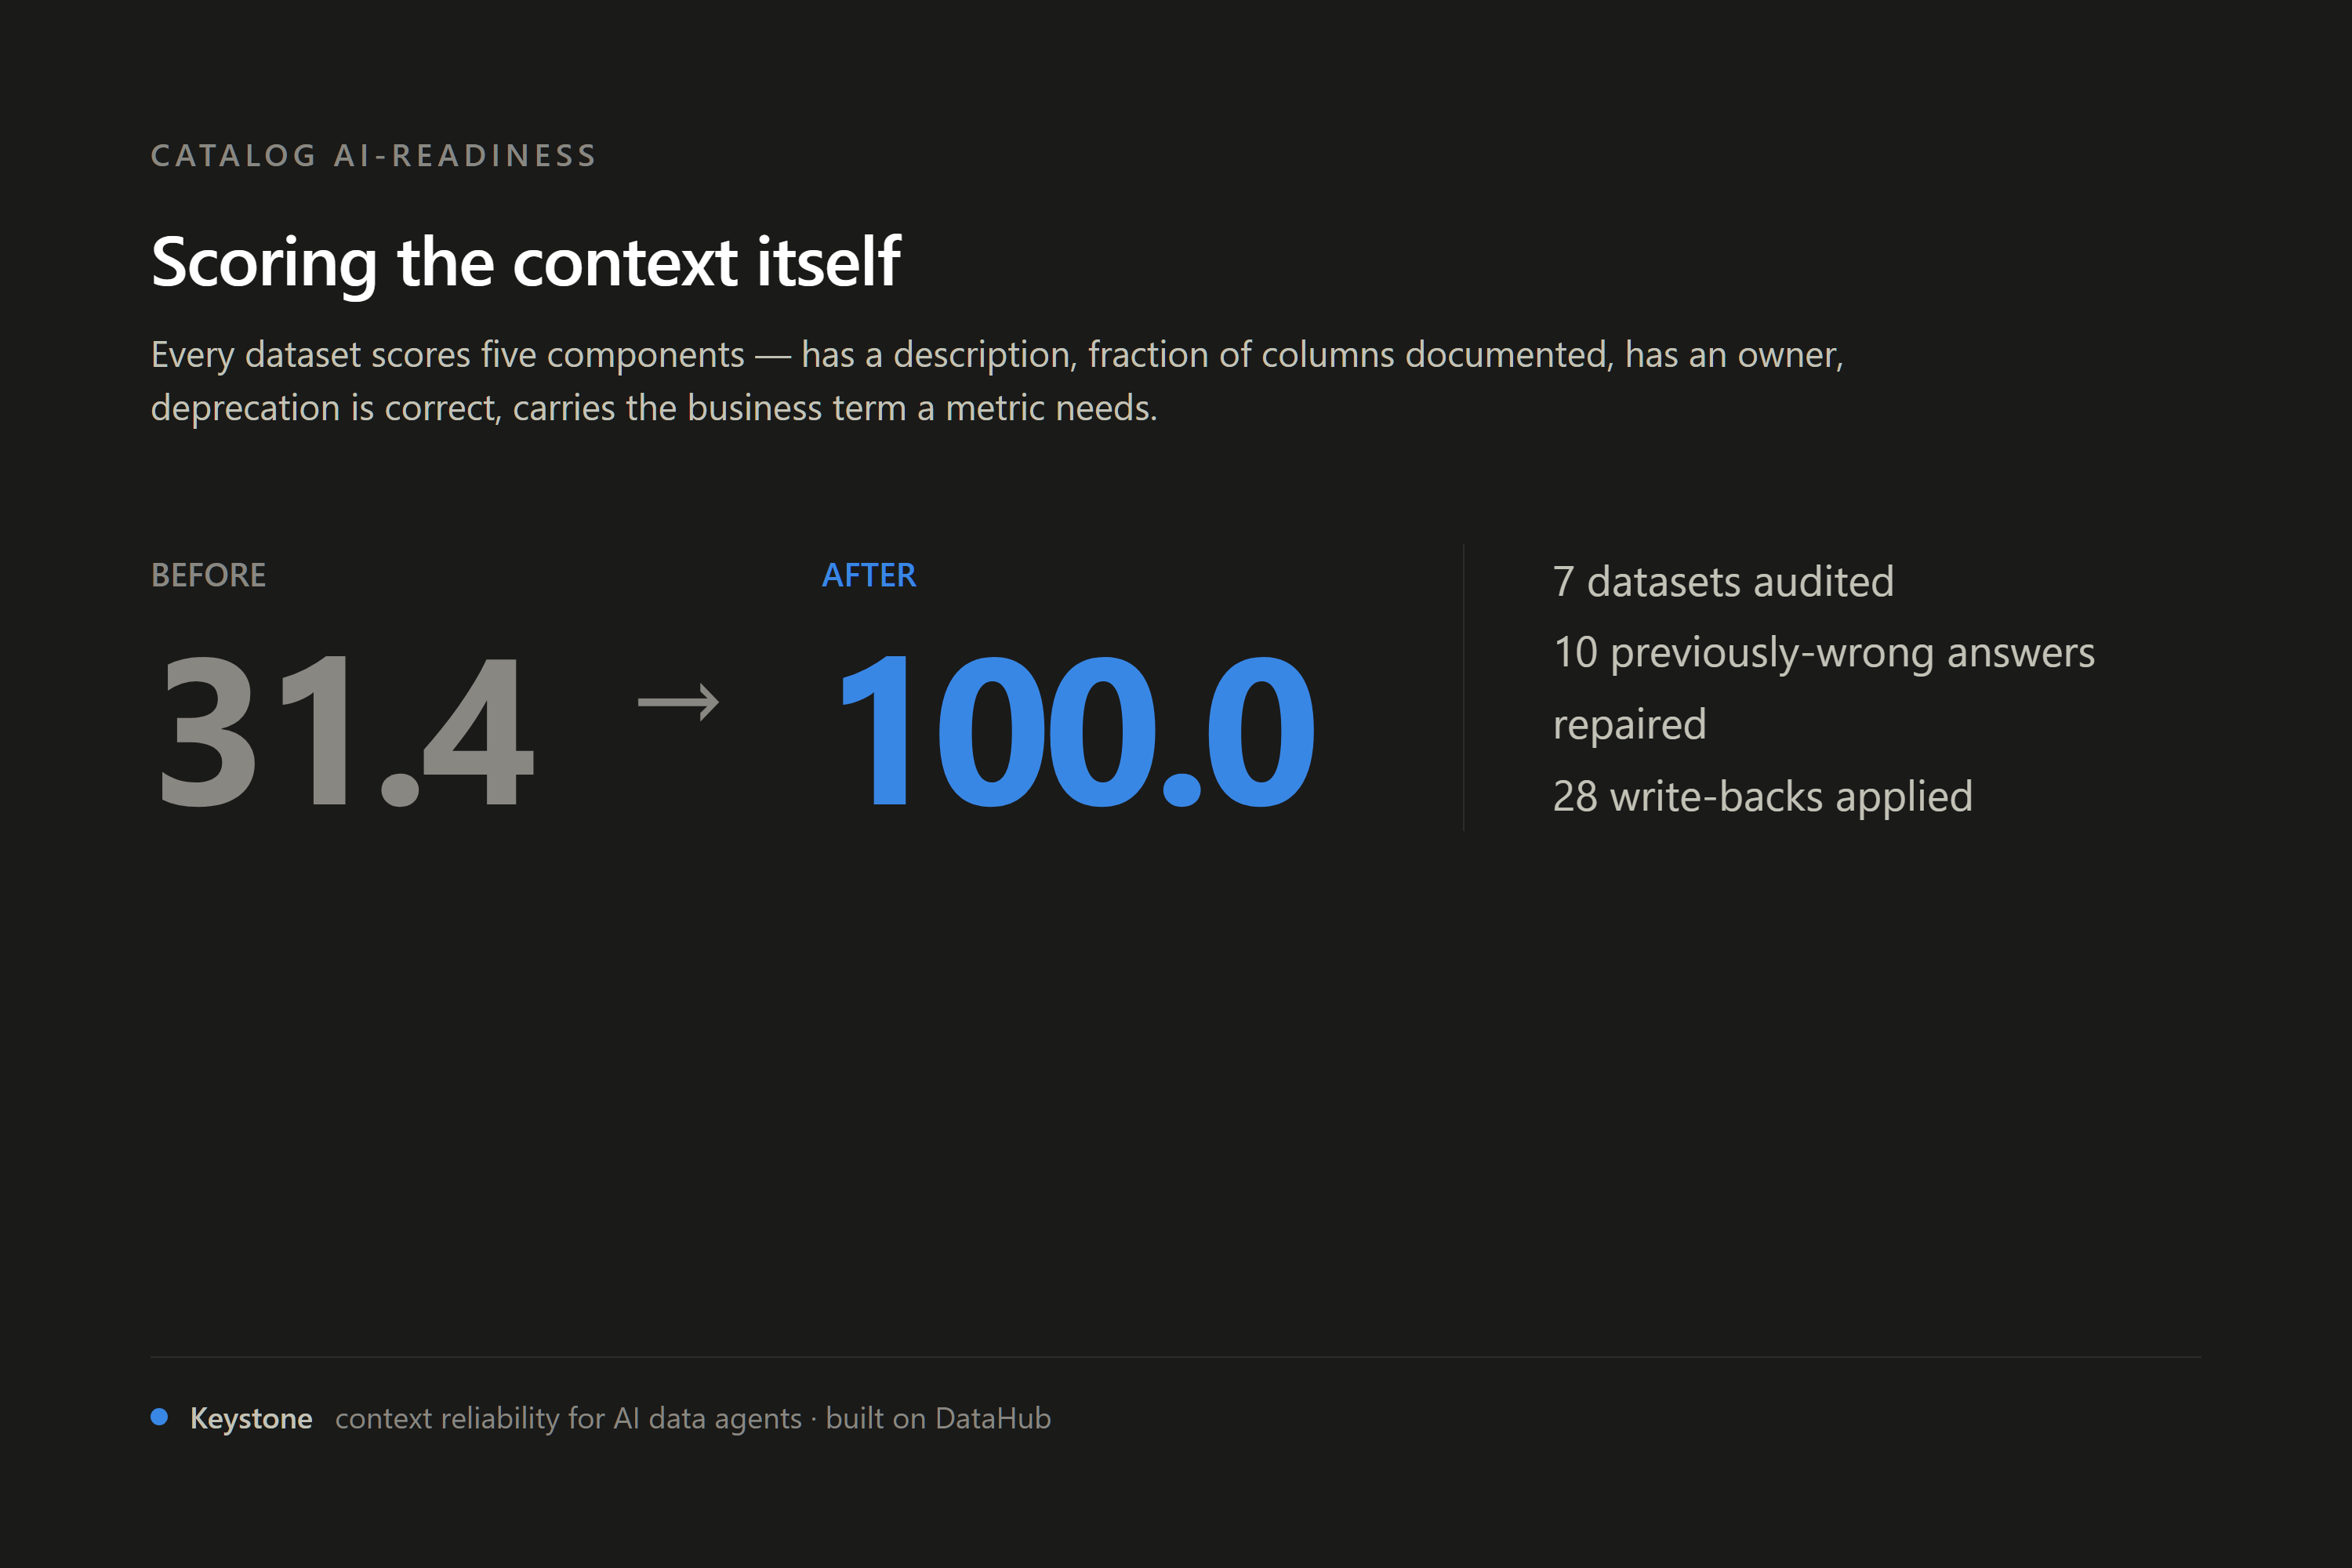
Task: Click the grey 31.4 before score
Action: pyautogui.click(x=346, y=730)
